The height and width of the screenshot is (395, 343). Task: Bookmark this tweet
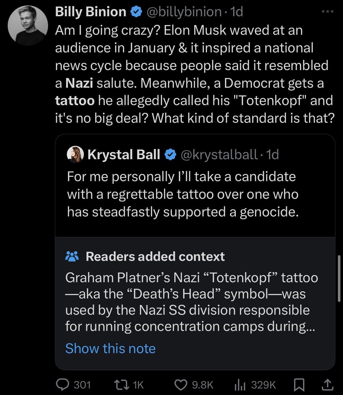299,385
